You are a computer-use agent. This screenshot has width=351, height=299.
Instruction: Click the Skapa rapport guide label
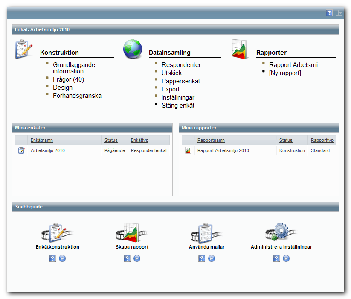pyautogui.click(x=132, y=247)
